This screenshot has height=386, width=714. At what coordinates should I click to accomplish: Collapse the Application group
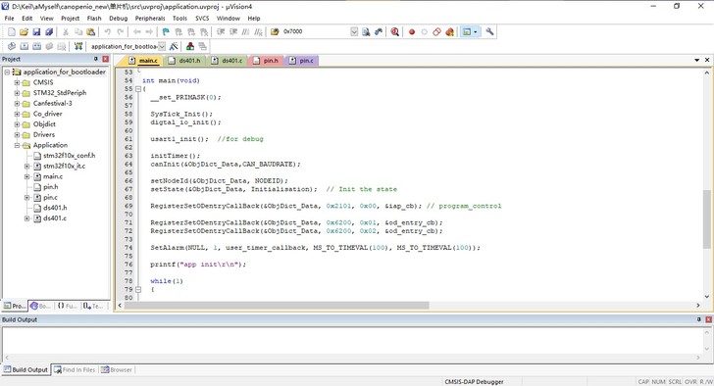(x=17, y=146)
